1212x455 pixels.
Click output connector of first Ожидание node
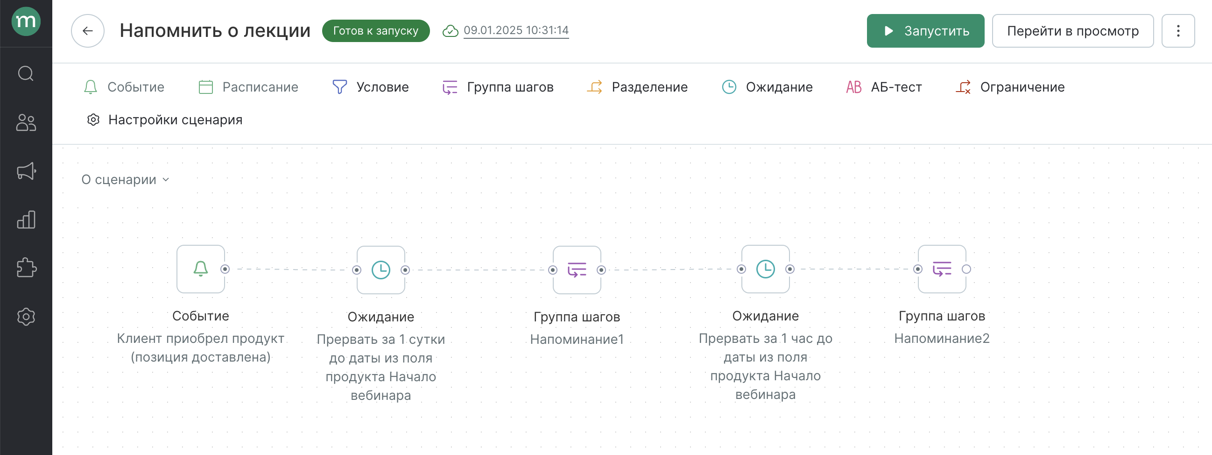point(405,270)
